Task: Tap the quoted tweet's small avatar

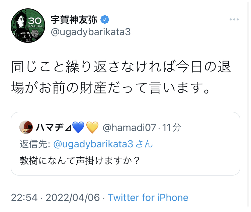Action: (26, 127)
